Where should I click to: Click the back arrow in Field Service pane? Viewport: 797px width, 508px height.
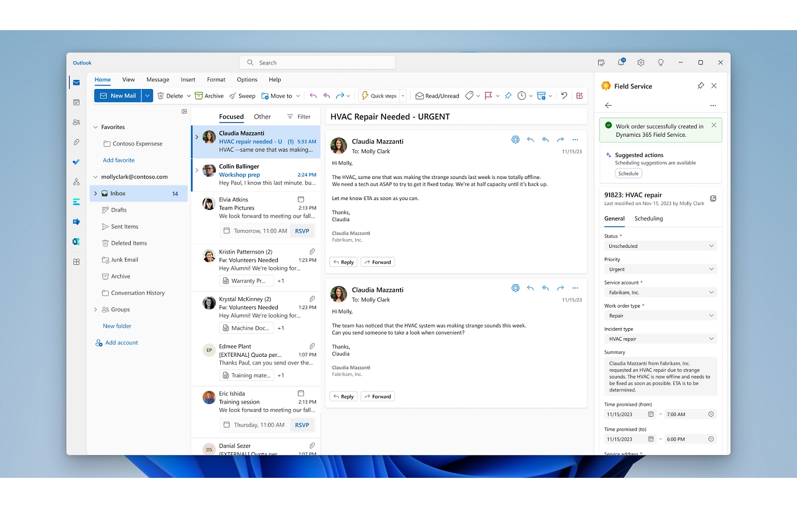(x=608, y=105)
